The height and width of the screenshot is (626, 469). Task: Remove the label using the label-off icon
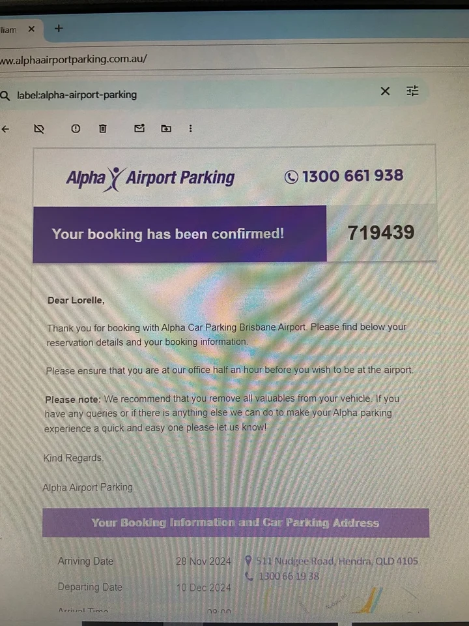click(x=39, y=129)
